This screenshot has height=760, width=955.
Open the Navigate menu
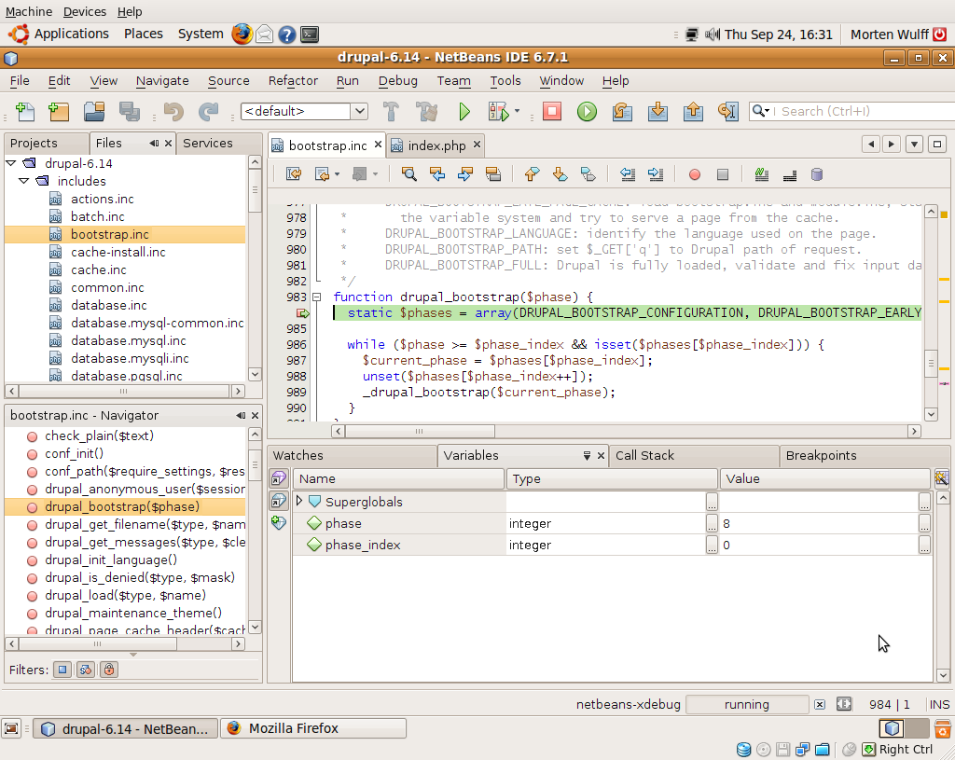(x=162, y=80)
